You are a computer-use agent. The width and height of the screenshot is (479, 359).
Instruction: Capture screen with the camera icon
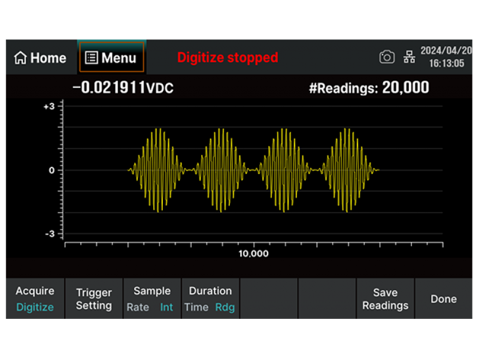click(x=387, y=57)
